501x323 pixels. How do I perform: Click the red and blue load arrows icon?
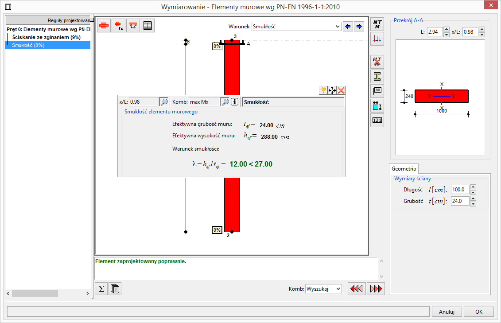pos(377,39)
